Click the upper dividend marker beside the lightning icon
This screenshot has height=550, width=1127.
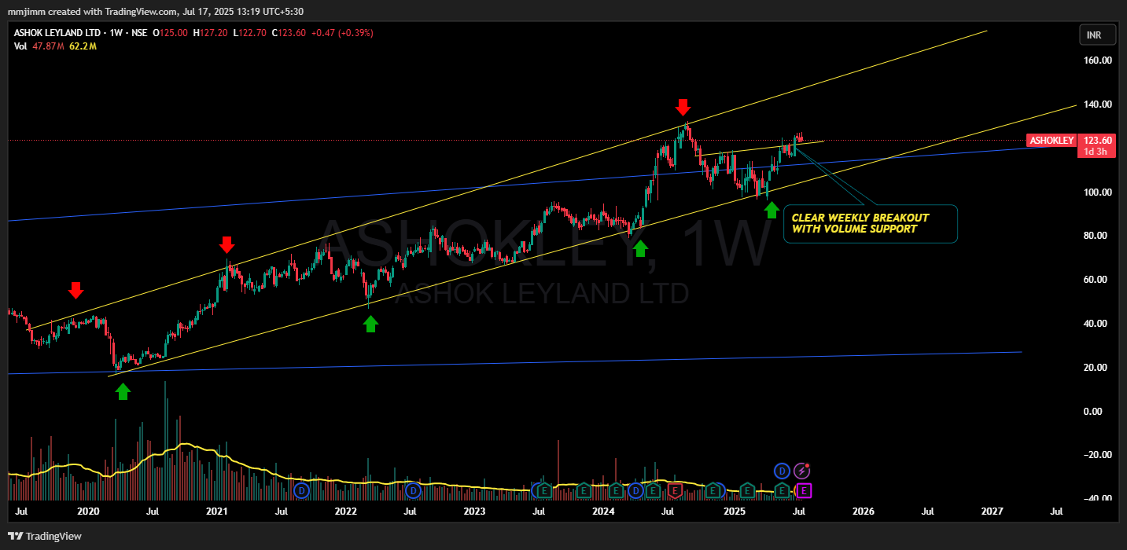tap(782, 471)
